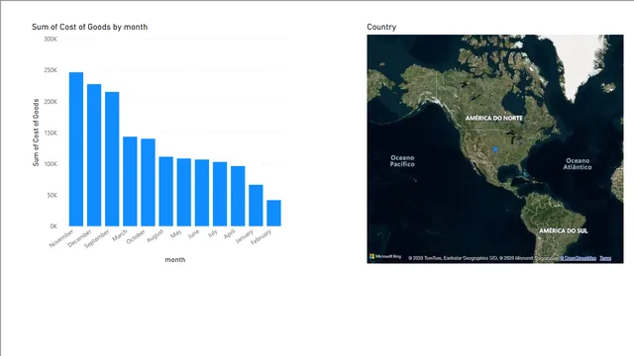This screenshot has width=634, height=356.
Task: Click the November x-axis label
Action: click(x=61, y=238)
